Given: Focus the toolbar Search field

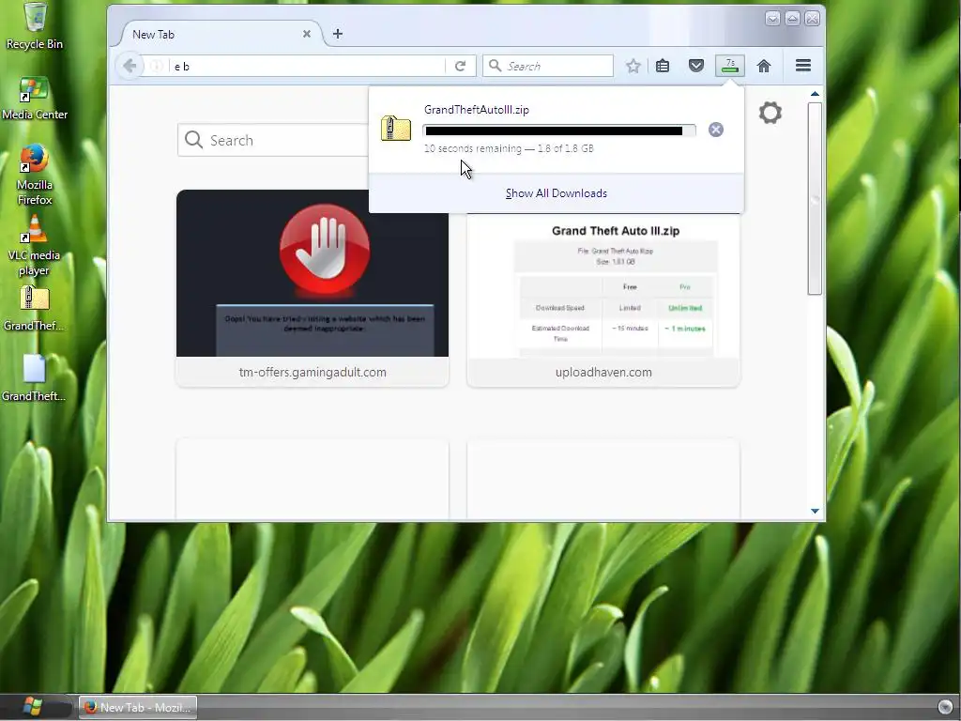Looking at the screenshot, I should point(548,67).
